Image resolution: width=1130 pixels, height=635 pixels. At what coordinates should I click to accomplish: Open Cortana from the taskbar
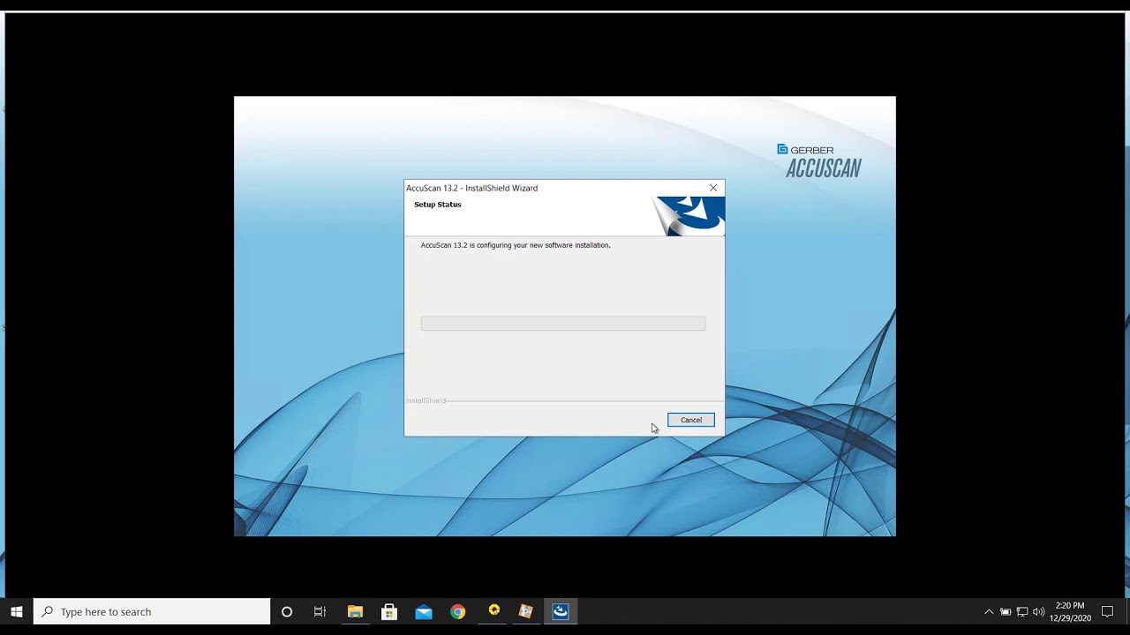(x=287, y=611)
